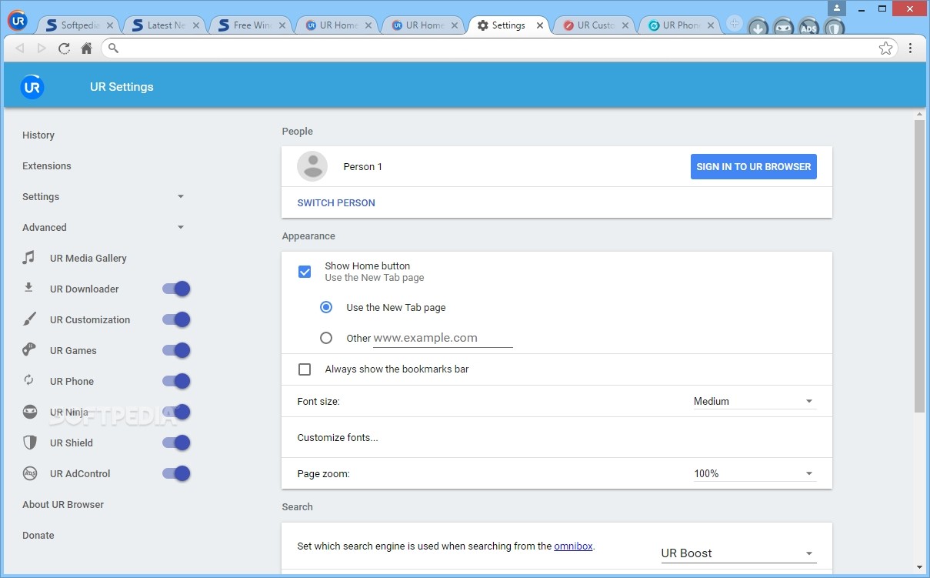Bookmark this page with the star icon
The width and height of the screenshot is (930, 578).
885,48
